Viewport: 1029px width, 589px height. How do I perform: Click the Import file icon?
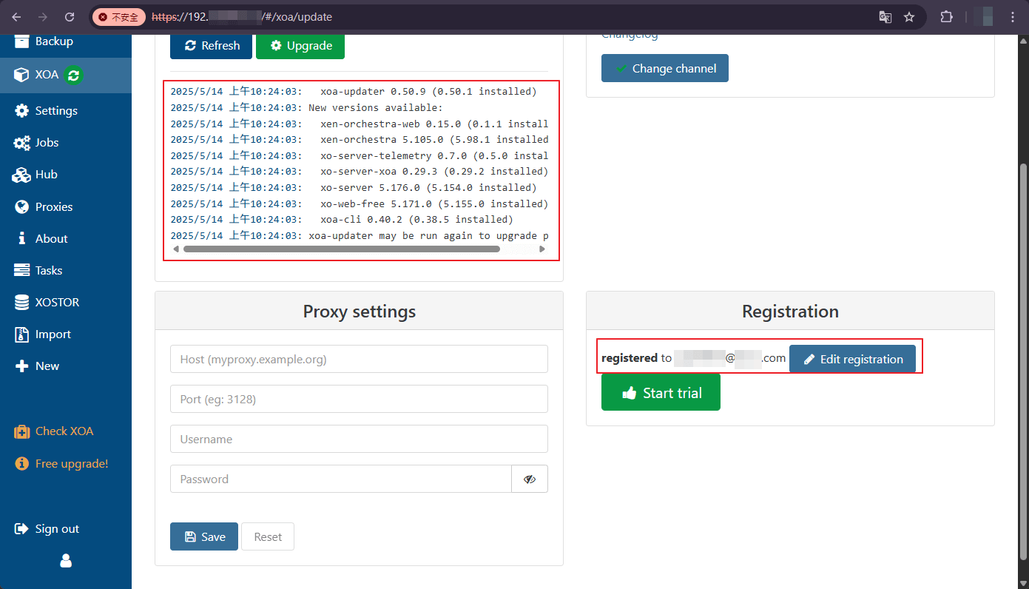pos(21,334)
